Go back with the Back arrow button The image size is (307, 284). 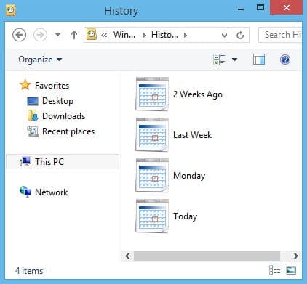[x=20, y=35]
